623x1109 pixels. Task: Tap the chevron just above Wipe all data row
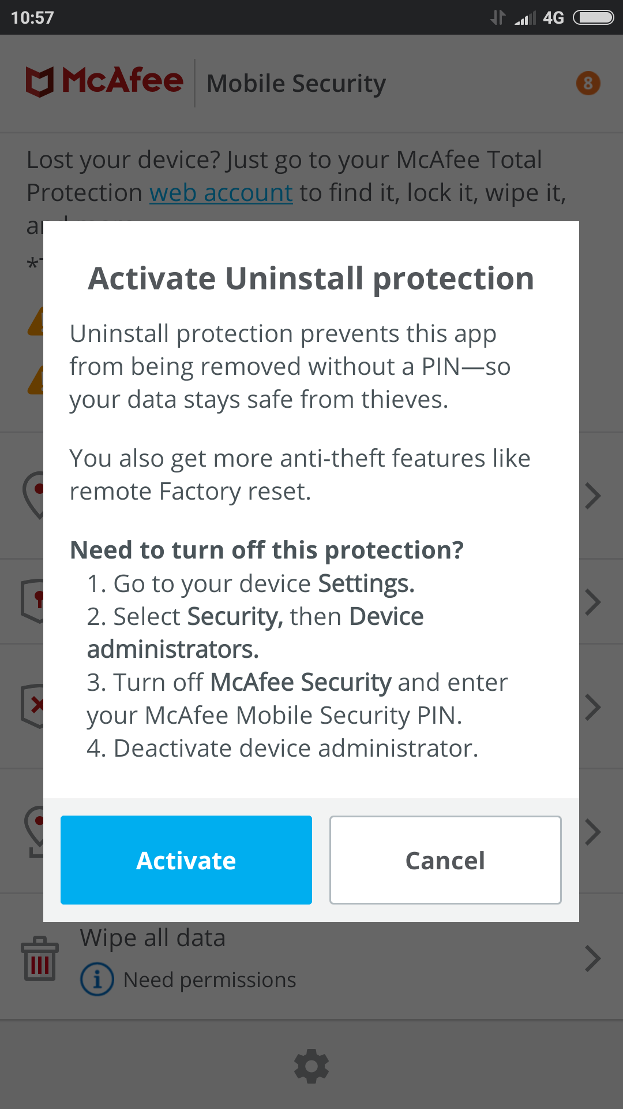593,832
